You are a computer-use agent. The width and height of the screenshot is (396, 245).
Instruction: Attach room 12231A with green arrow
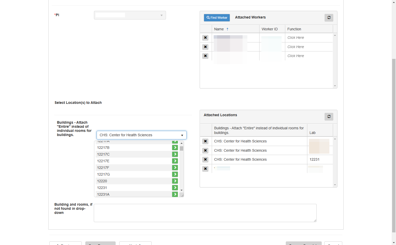175,194
